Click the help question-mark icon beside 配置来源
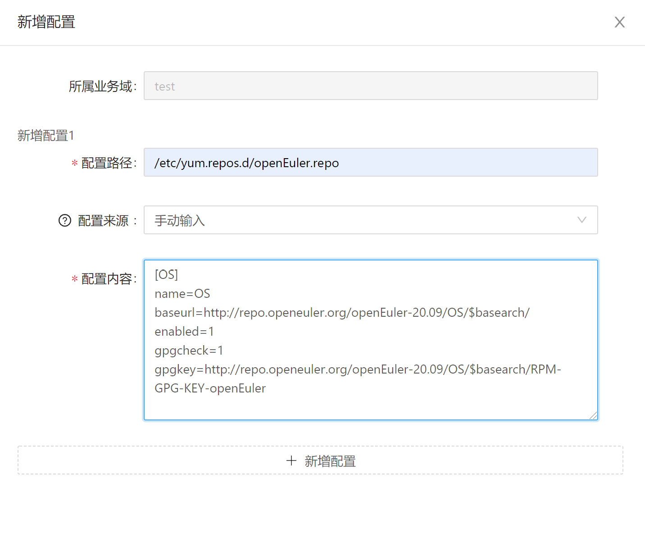Image resolution: width=645 pixels, height=538 pixels. point(65,220)
